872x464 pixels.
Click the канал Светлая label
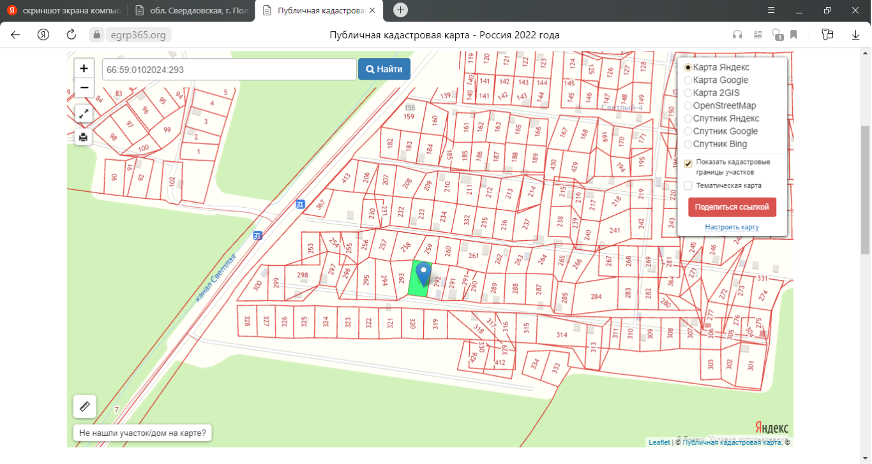click(x=216, y=278)
